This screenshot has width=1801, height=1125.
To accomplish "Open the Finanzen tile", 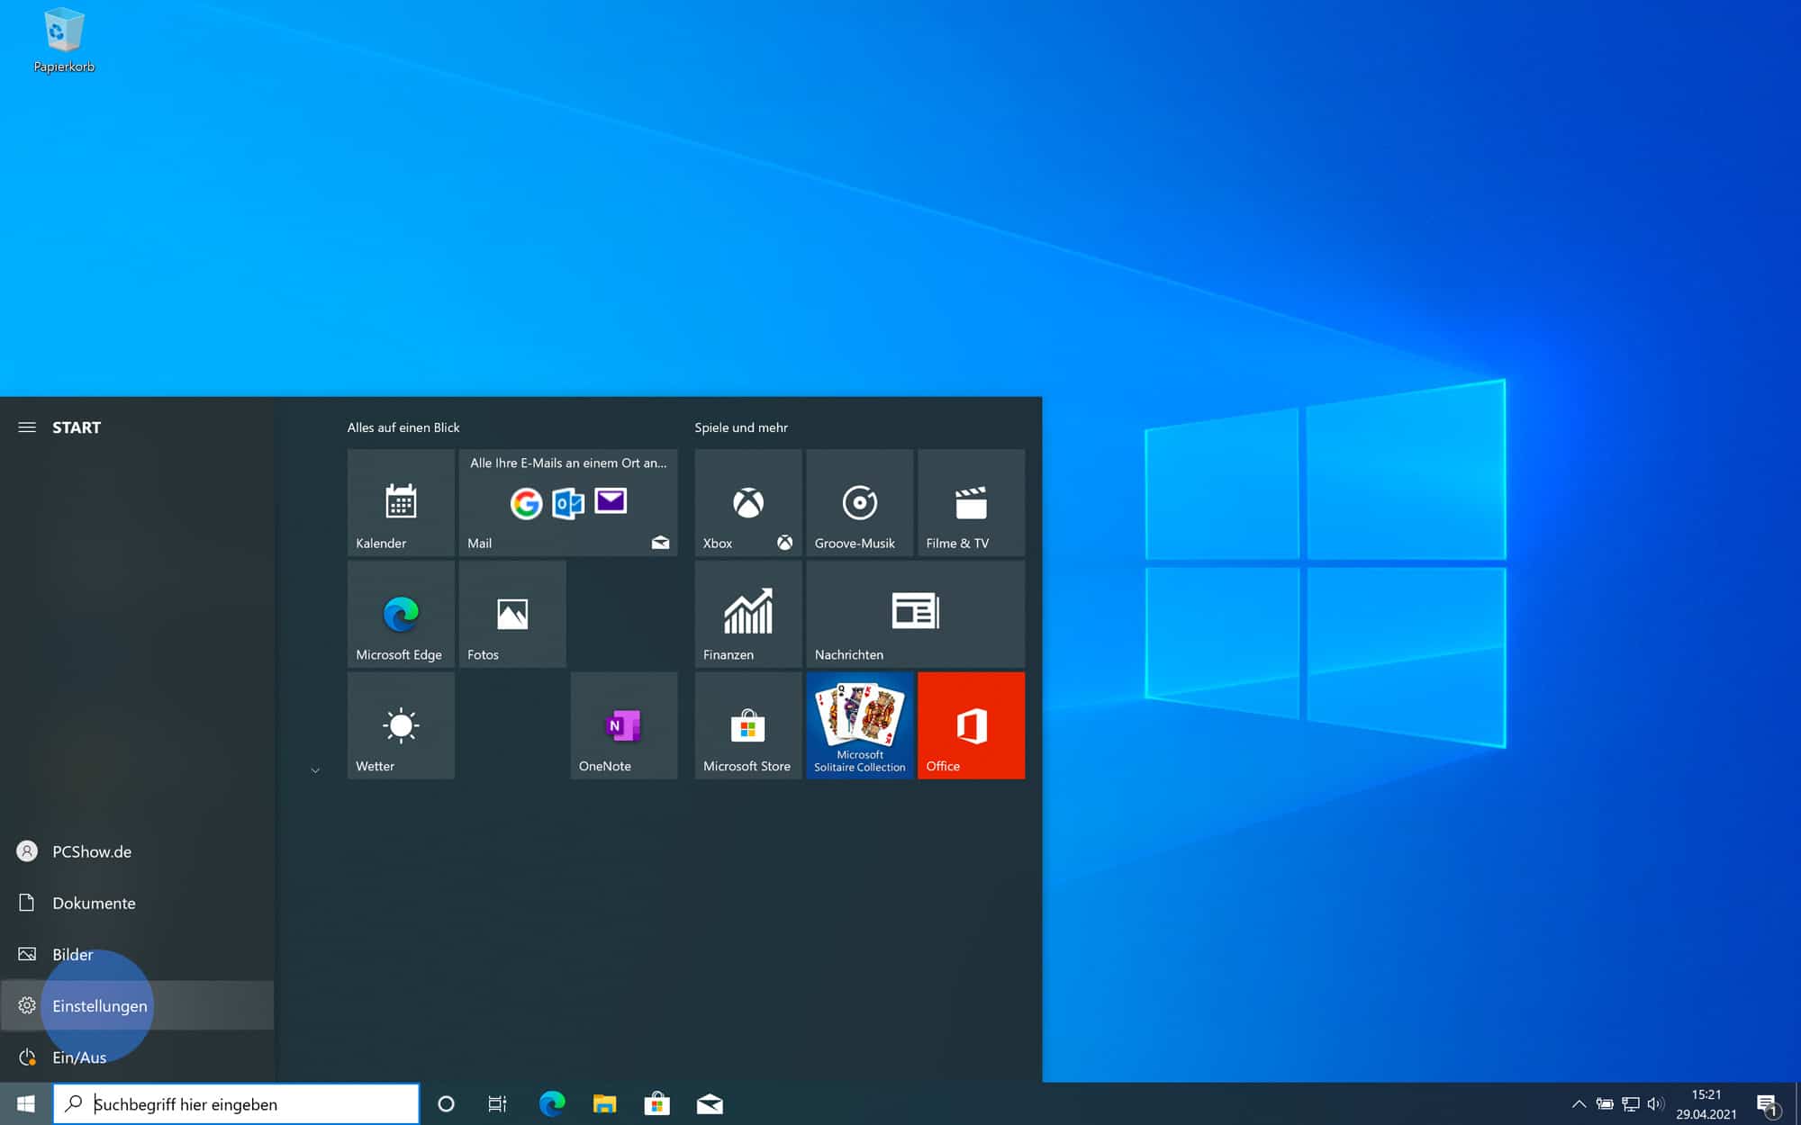I will [747, 614].
